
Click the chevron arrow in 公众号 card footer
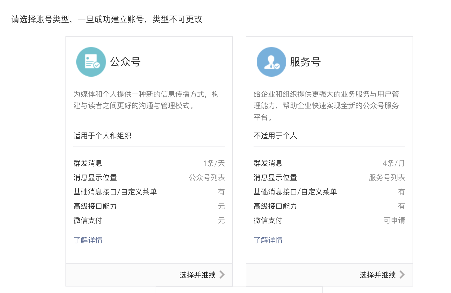tap(222, 275)
